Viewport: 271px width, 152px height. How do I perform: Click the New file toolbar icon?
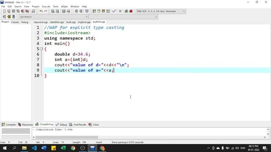point(4,11)
